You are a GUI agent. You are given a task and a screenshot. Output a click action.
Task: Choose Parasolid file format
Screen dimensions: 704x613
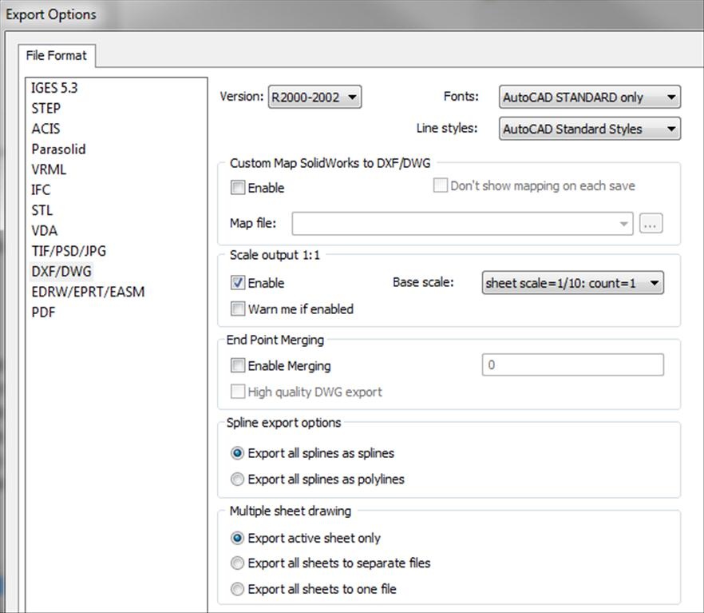[x=58, y=149]
